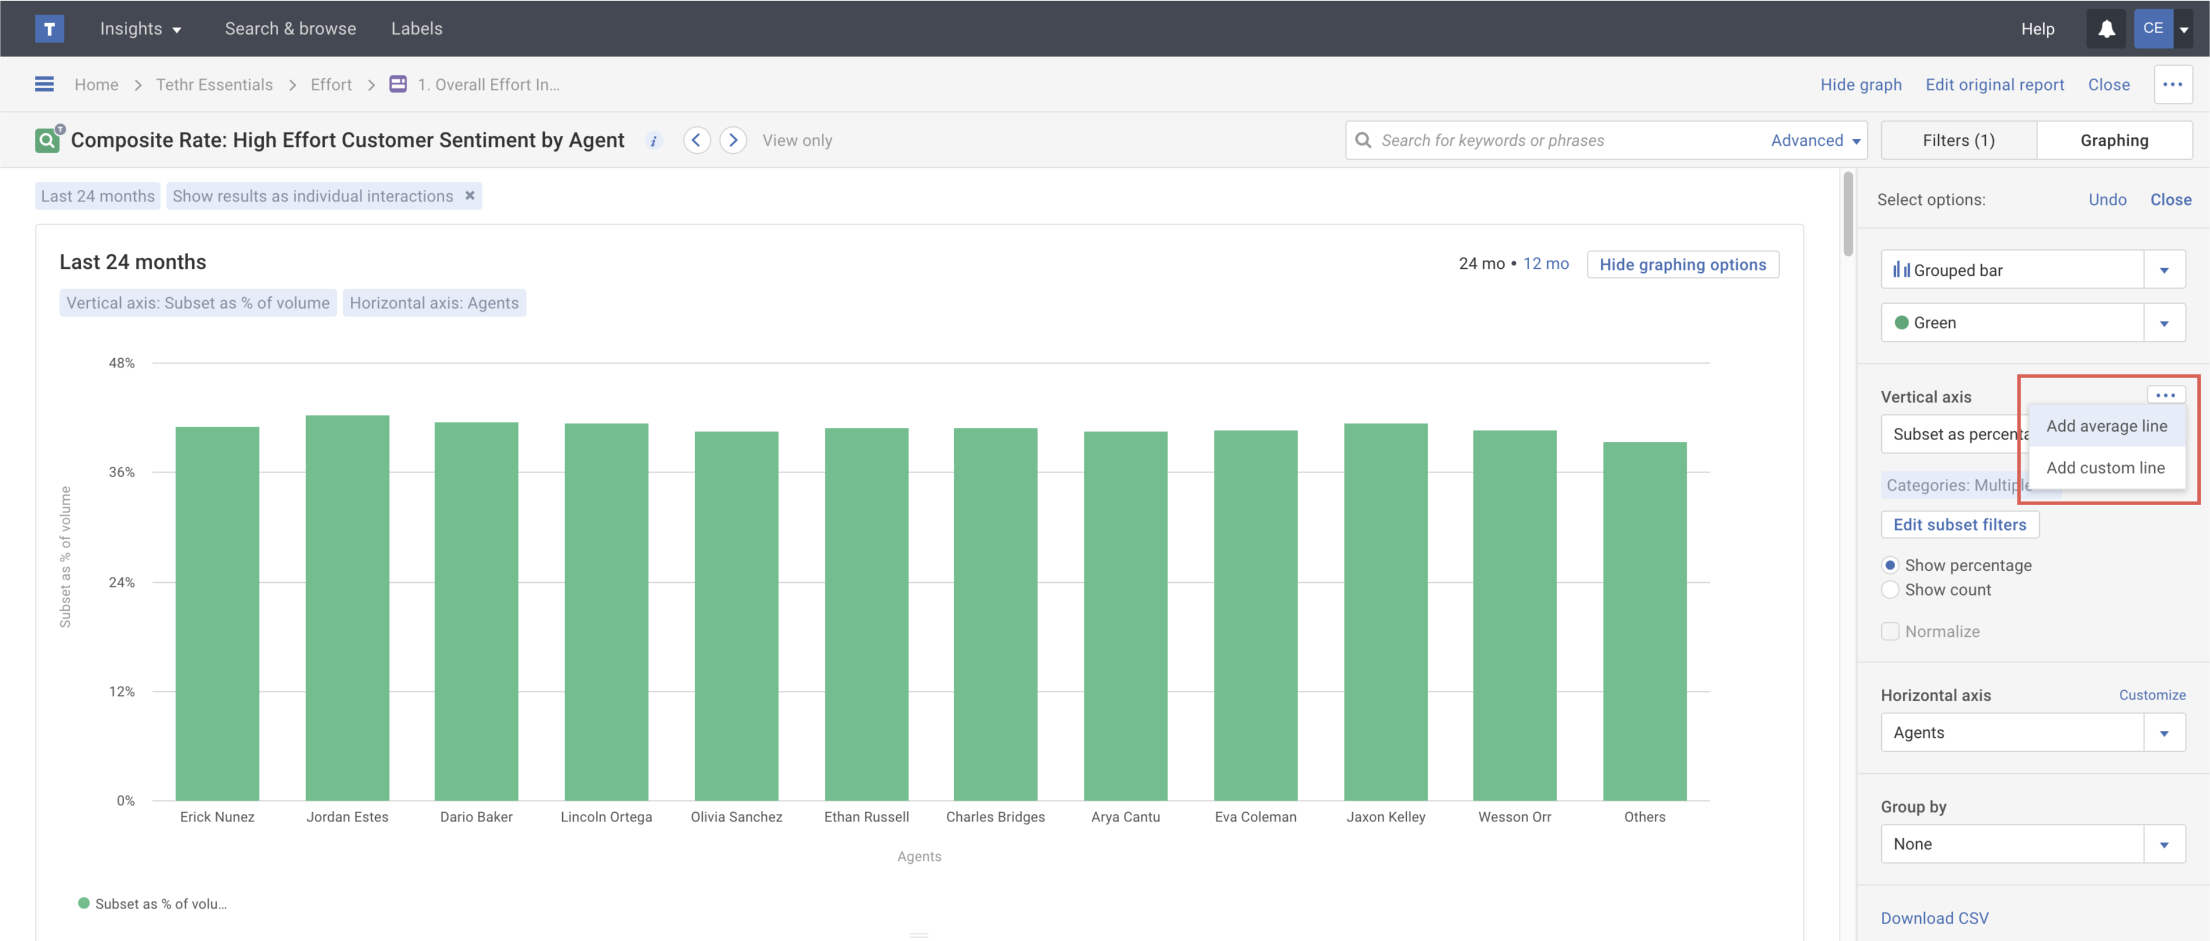Expand the Grouped bar chart type dropdown

click(x=2164, y=270)
